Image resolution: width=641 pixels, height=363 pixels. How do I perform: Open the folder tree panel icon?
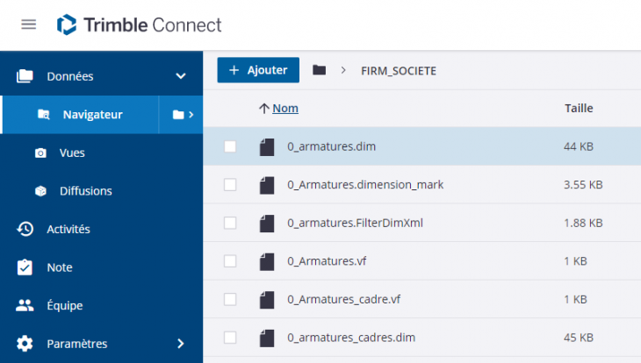[182, 114]
